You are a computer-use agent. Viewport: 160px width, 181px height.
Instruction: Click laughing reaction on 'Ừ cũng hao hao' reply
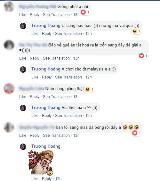coord(137,31)
